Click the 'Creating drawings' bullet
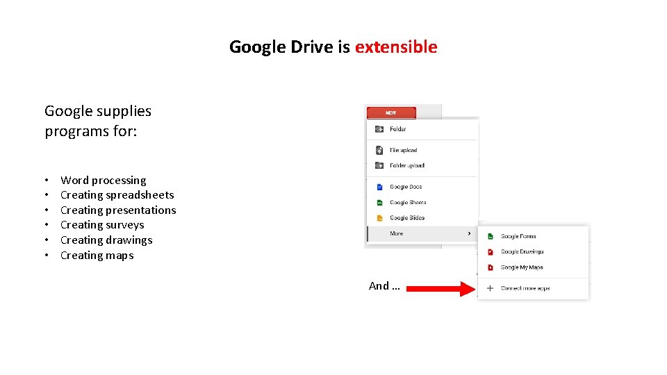This screenshot has height=375, width=667. pyautogui.click(x=106, y=240)
